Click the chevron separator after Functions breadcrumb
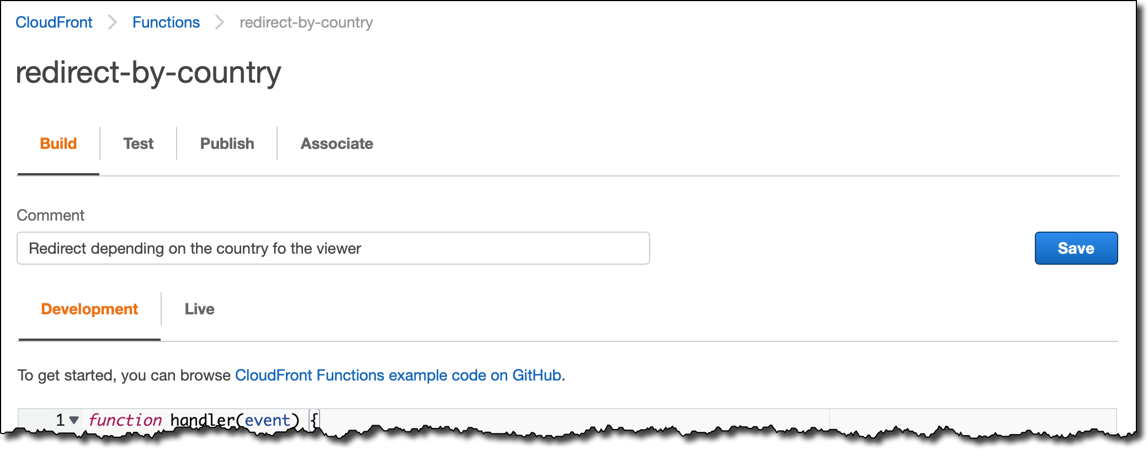 pos(220,23)
